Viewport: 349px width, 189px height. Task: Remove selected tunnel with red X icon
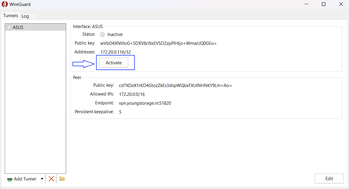pos(51,179)
